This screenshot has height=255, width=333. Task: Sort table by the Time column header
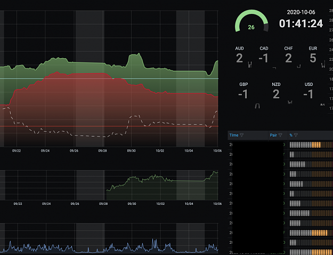(x=234, y=135)
